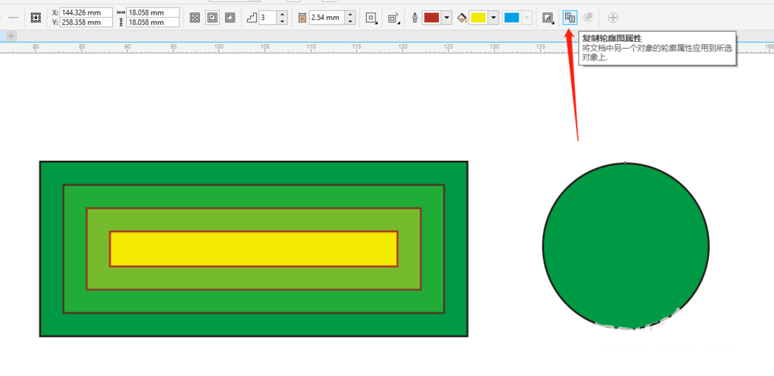Expand the yellow fill color dropdown
774x376 pixels.
click(x=493, y=17)
